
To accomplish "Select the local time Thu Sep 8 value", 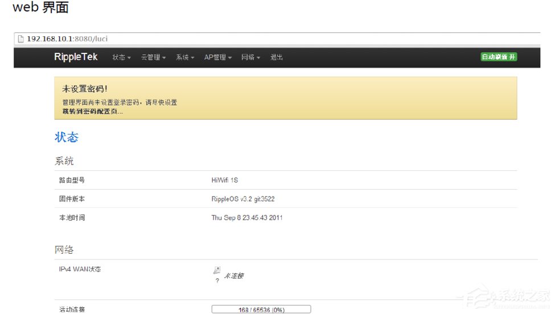I will (x=246, y=217).
